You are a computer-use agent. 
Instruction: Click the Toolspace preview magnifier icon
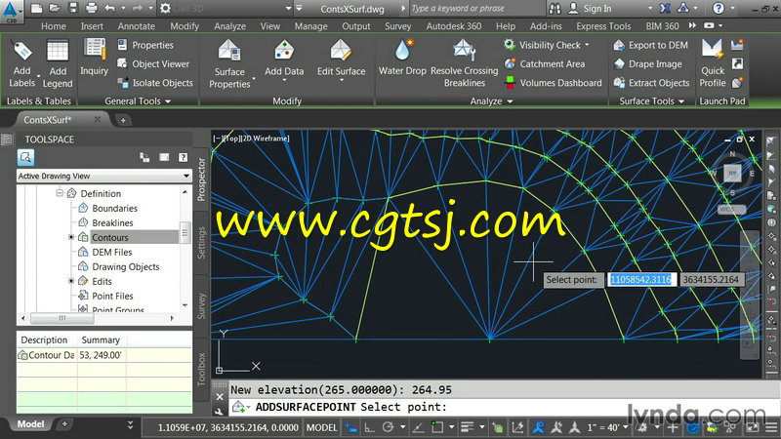point(25,157)
